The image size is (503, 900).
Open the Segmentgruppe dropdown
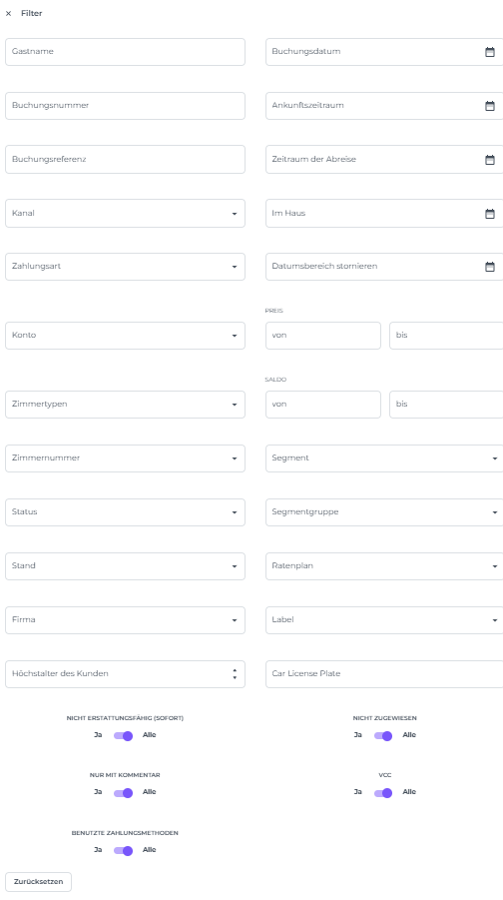(x=384, y=512)
